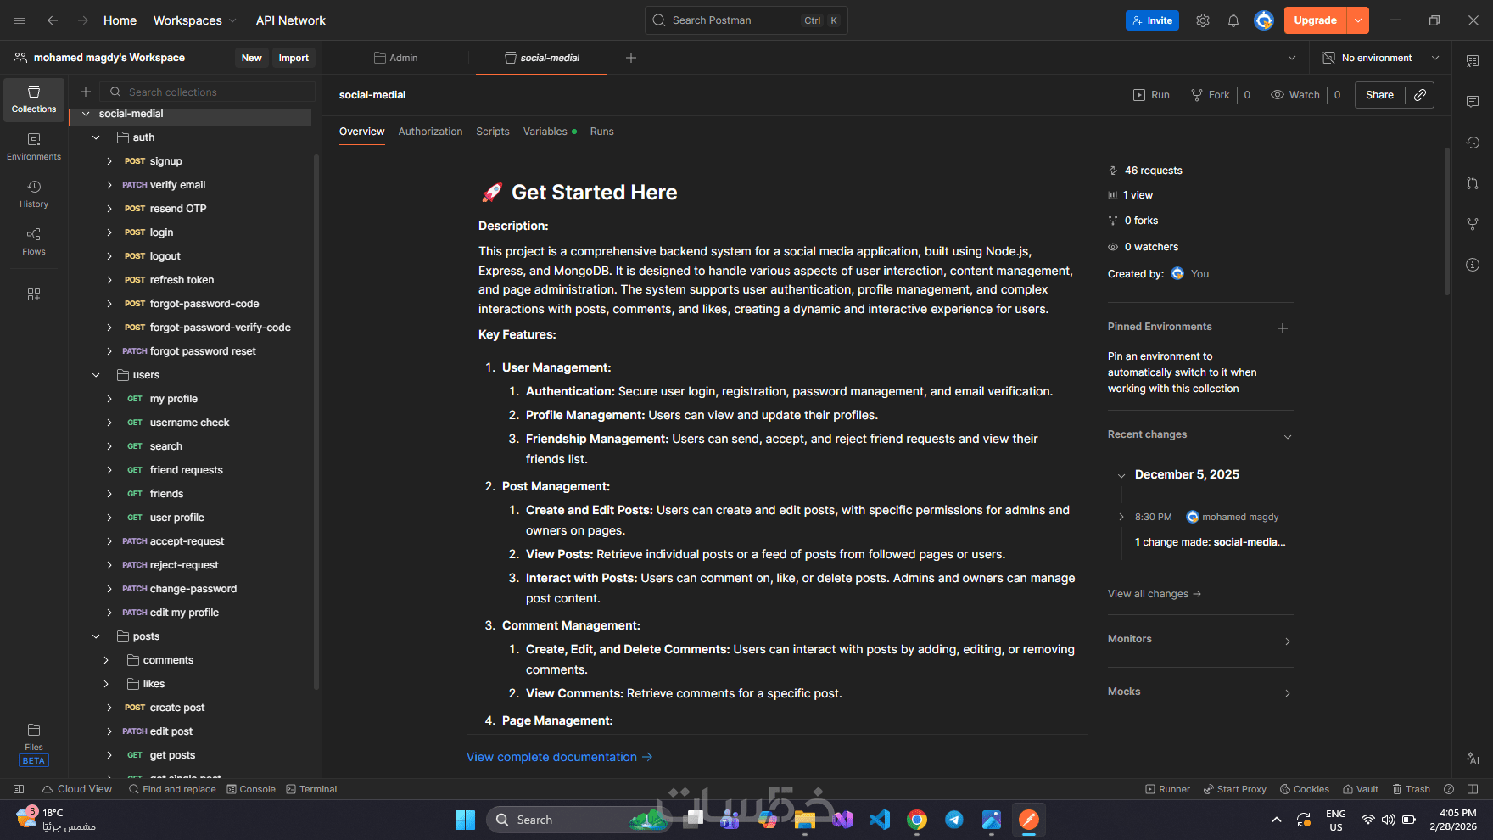Open the settings gear icon
Viewport: 1493px width, 840px height.
(x=1203, y=20)
